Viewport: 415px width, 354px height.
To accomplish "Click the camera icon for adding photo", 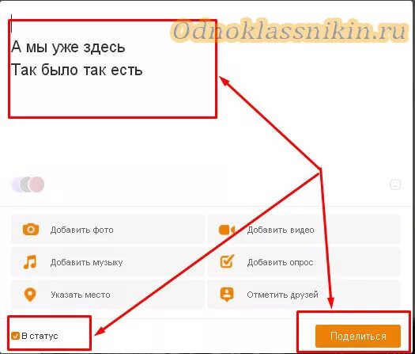I will [31, 230].
